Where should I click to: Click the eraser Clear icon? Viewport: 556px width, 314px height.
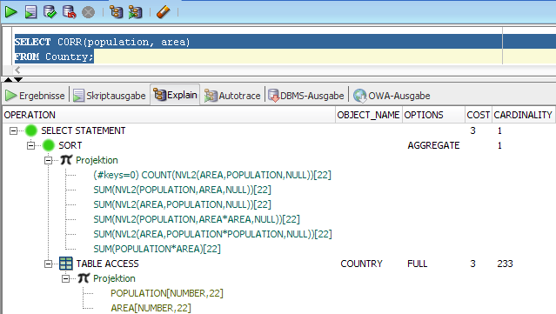[x=163, y=12]
